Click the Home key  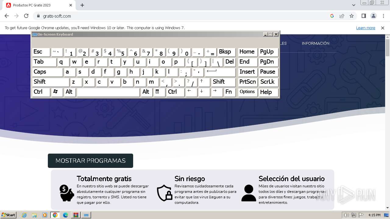(x=248, y=52)
